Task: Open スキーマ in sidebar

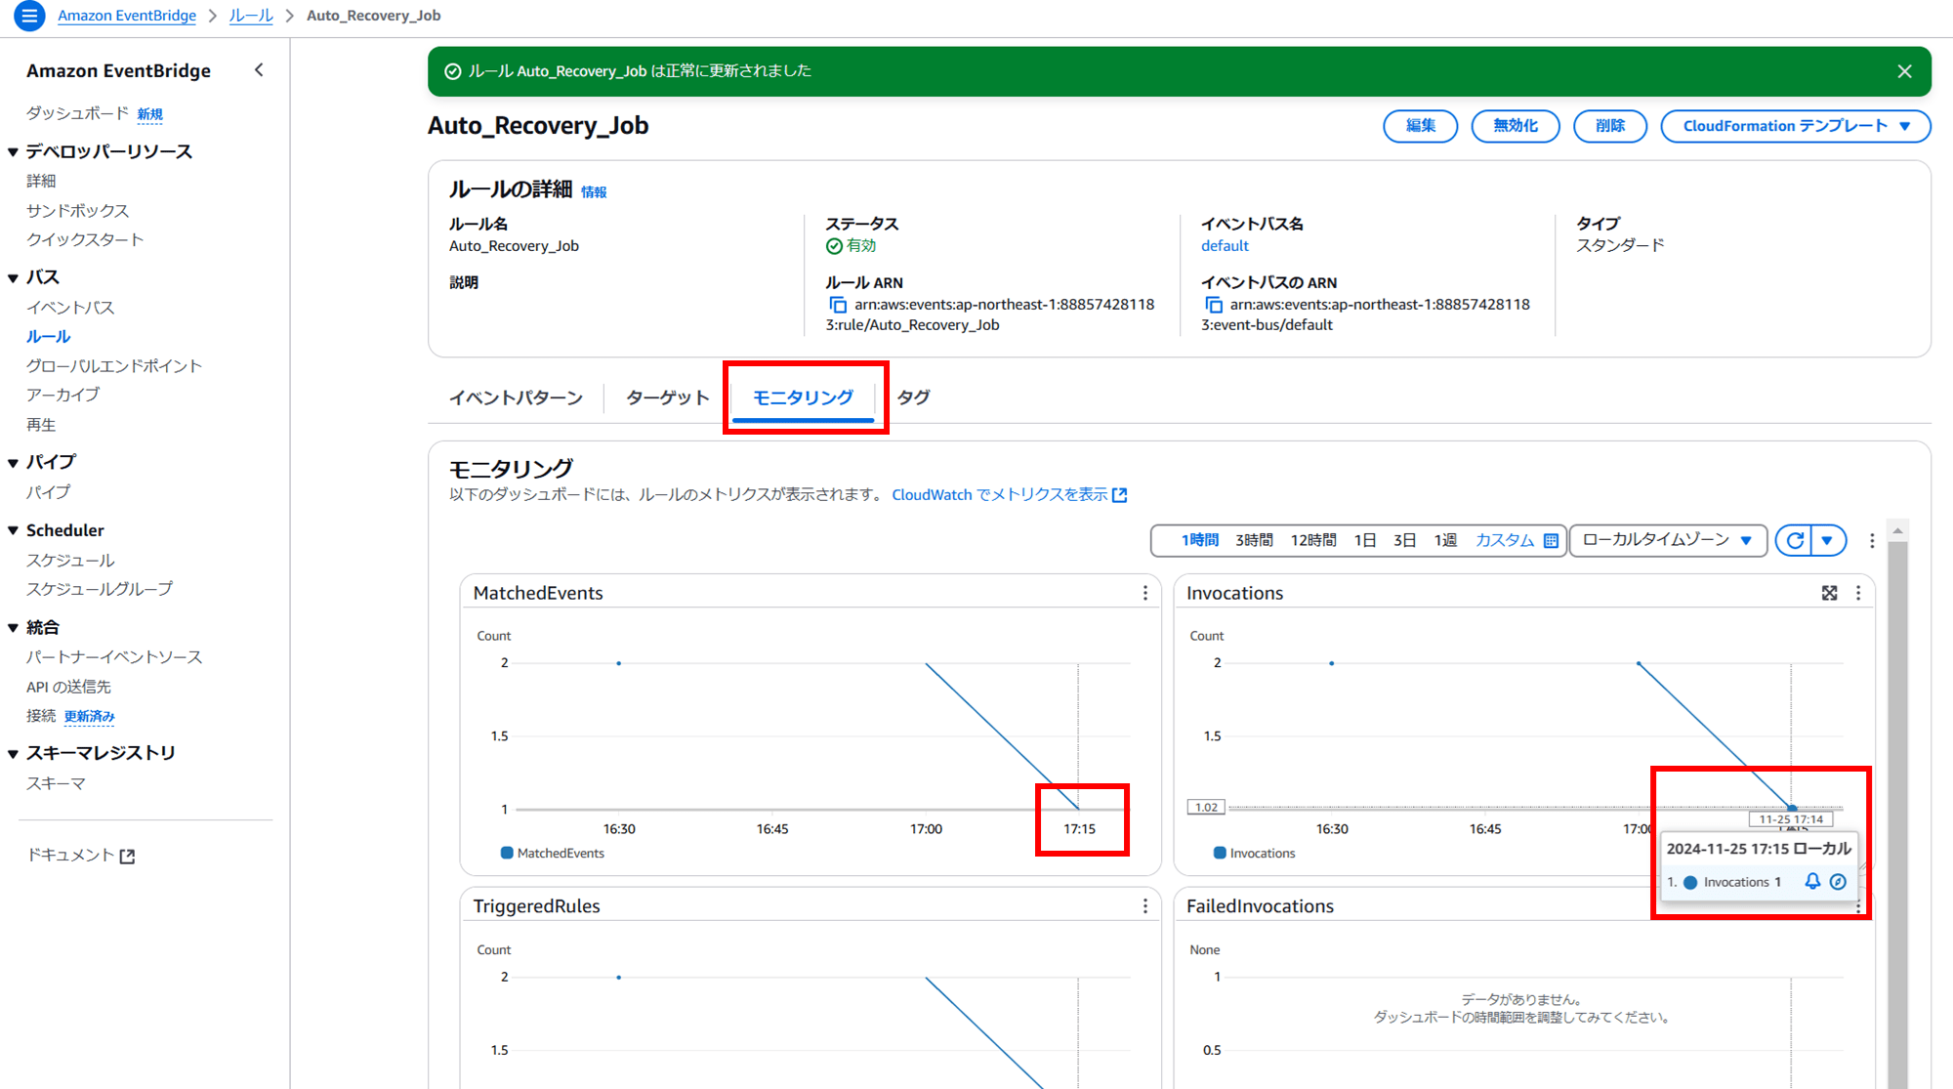Action: tap(56, 783)
